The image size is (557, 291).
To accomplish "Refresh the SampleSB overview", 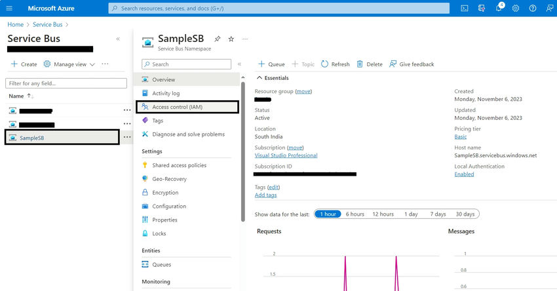I will pos(336,64).
